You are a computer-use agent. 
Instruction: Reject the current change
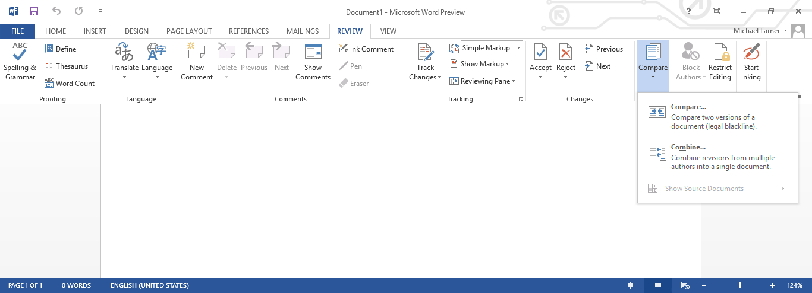pos(566,62)
